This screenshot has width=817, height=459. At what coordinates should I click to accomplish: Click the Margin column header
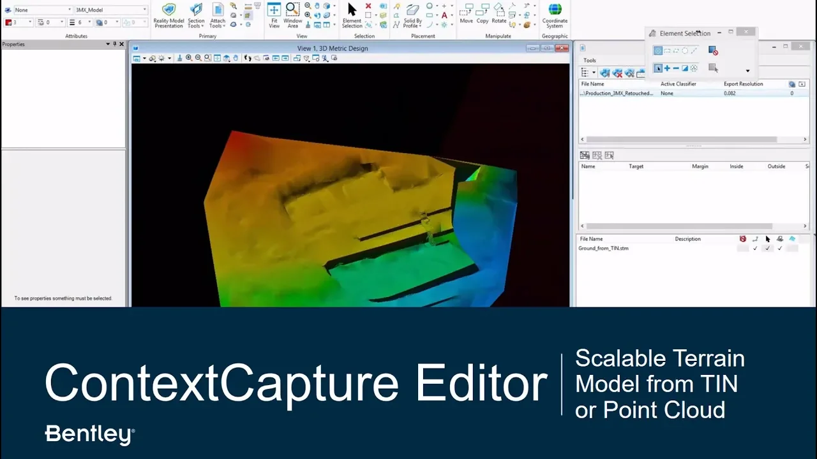700,166
